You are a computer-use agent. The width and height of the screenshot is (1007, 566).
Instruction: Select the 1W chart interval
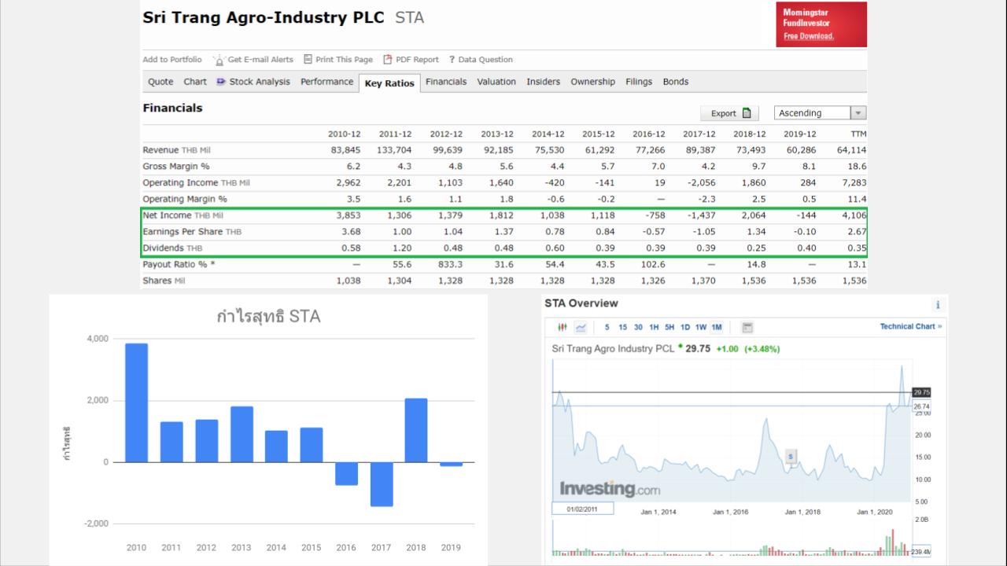coord(701,327)
